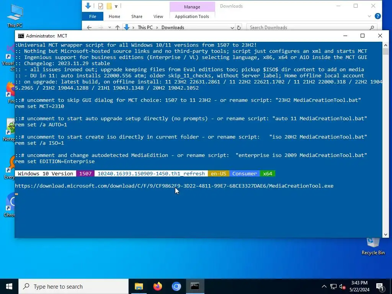
Task: Open the Home ribbon tab
Action: pyautogui.click(x=114, y=16)
